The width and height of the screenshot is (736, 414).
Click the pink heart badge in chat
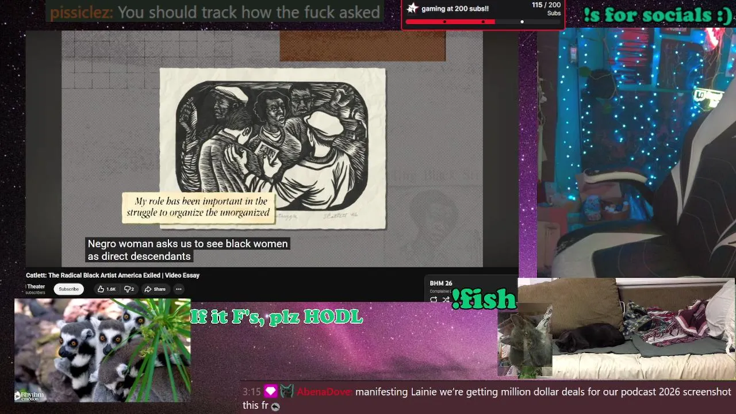[270, 392]
